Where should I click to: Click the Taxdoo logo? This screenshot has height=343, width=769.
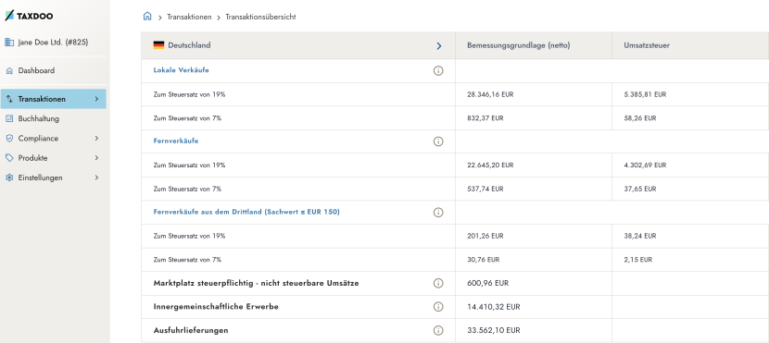(29, 16)
